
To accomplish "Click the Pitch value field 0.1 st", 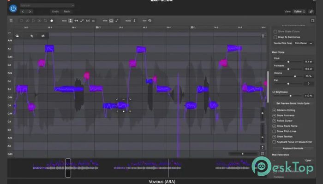I will tap(308, 62).
